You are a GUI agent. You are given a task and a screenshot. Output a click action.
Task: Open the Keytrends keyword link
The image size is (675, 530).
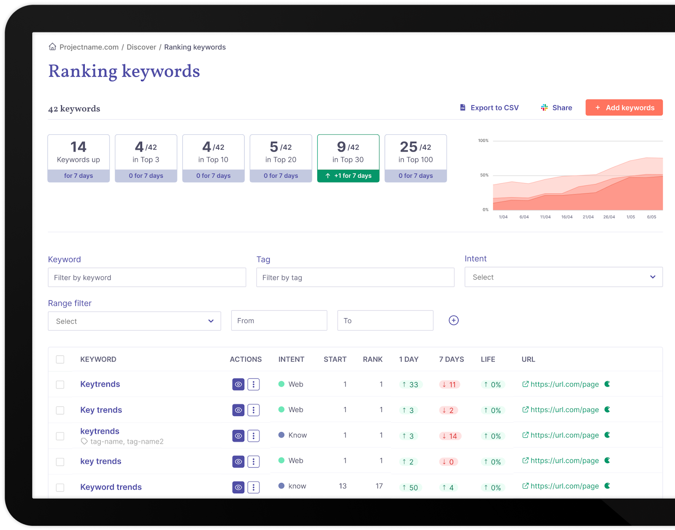click(100, 384)
